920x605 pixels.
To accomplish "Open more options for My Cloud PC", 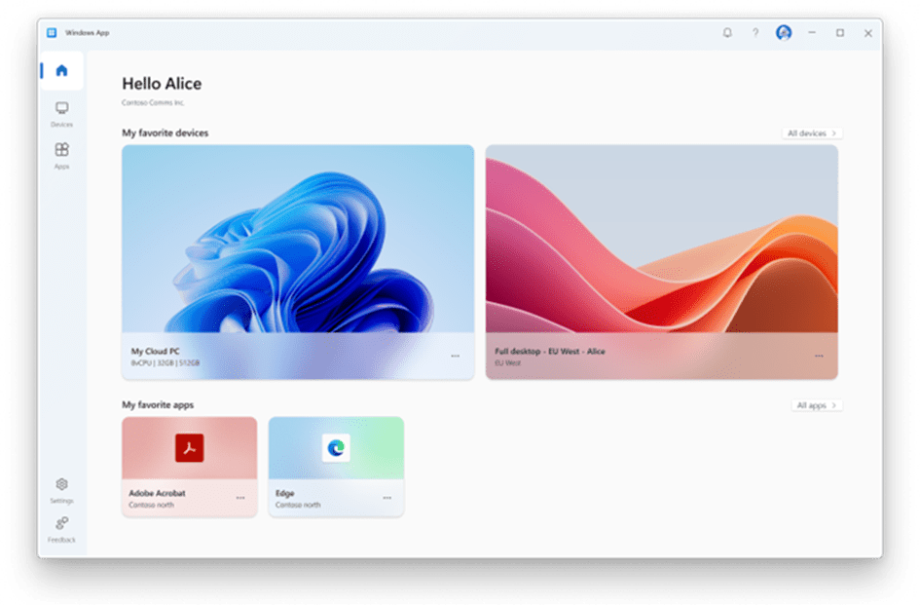I will pos(455,356).
